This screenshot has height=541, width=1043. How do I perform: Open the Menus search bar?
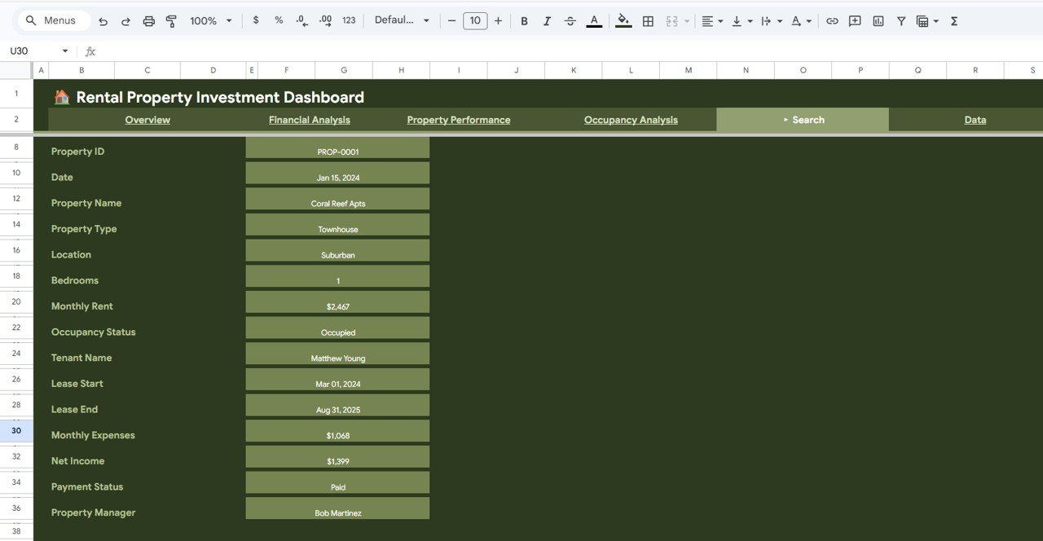52,20
